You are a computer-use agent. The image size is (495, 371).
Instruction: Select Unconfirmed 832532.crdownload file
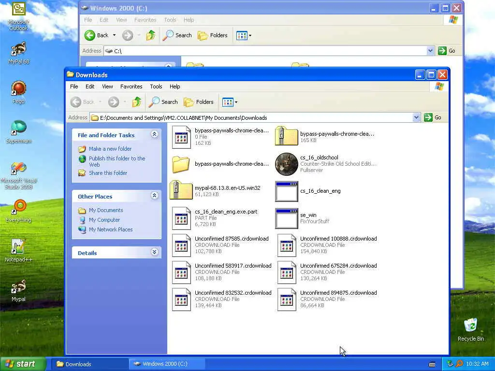point(221,300)
